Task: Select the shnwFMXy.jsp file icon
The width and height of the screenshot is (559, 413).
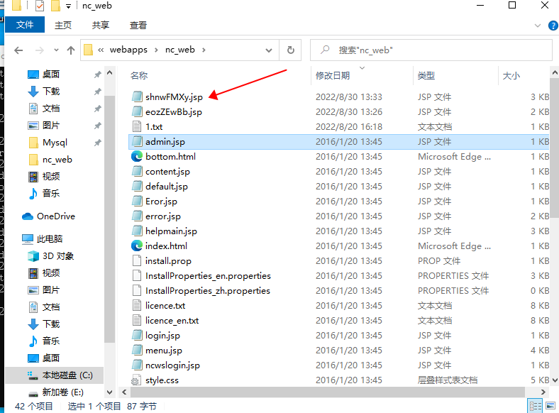Action: click(137, 97)
